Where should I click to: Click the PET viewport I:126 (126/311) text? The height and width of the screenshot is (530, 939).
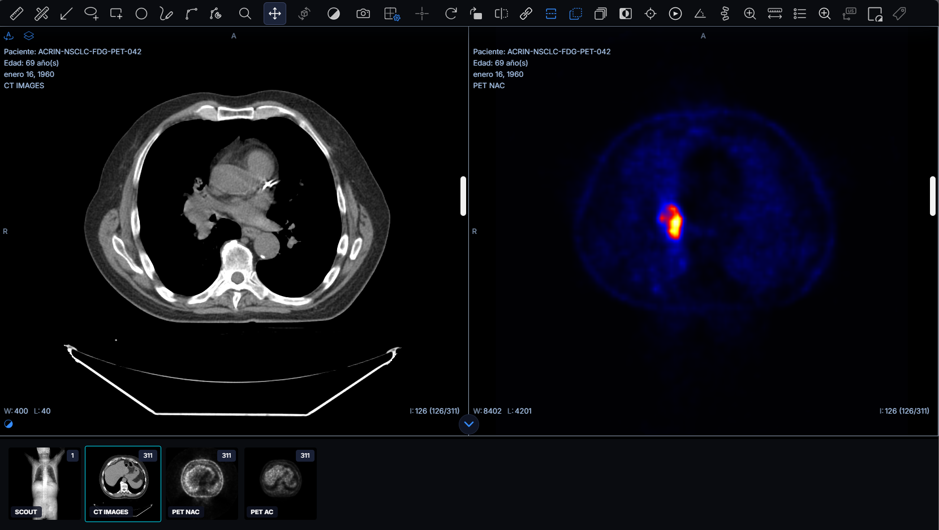904,411
